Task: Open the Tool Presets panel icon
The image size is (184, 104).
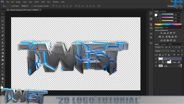Action: tap(151, 43)
